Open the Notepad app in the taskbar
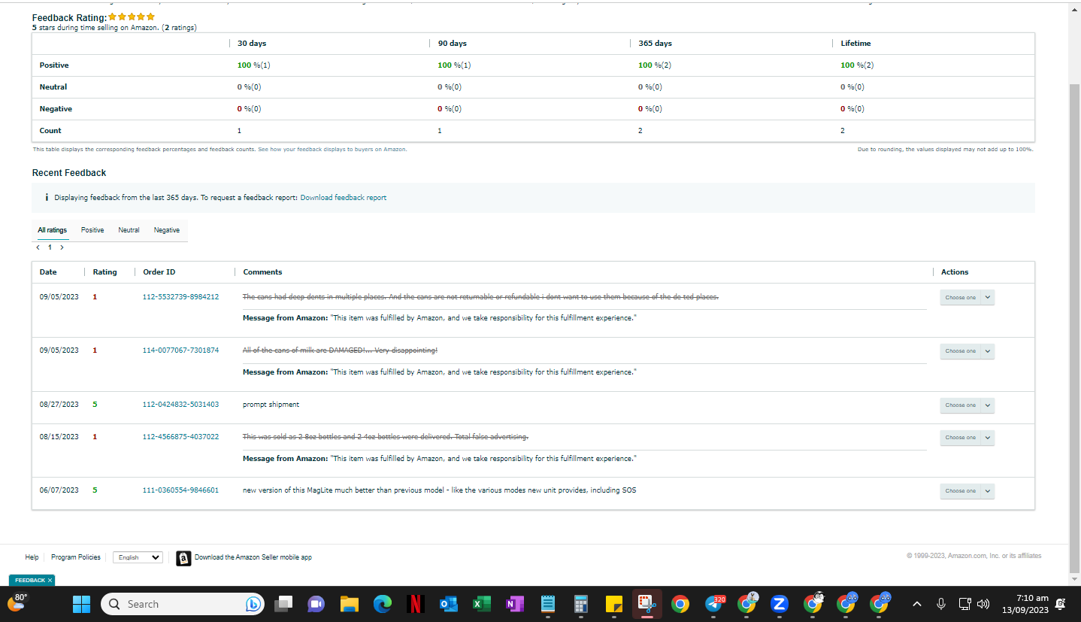Screen dimensions: 1081x622 [548, 604]
